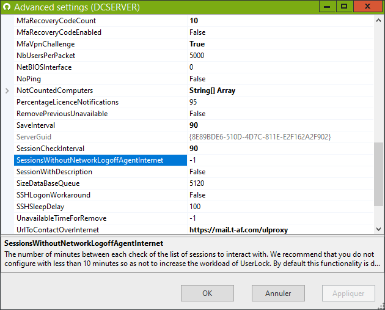Expand the NotCountedComputers array row
Screen dimensions: 385x310
click(x=7, y=91)
